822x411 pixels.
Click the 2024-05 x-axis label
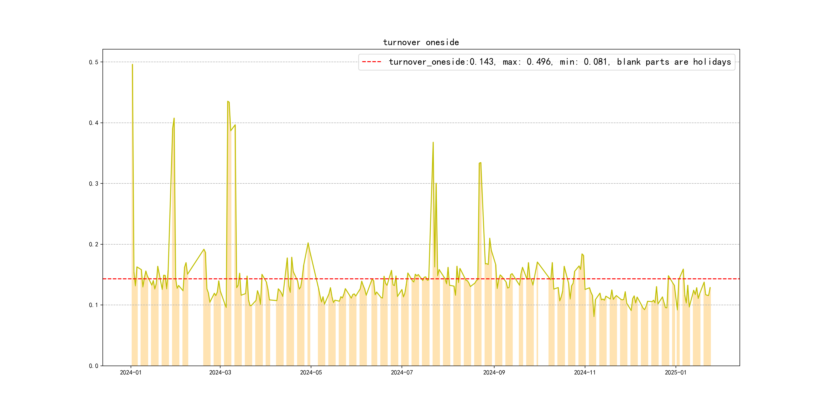311,372
